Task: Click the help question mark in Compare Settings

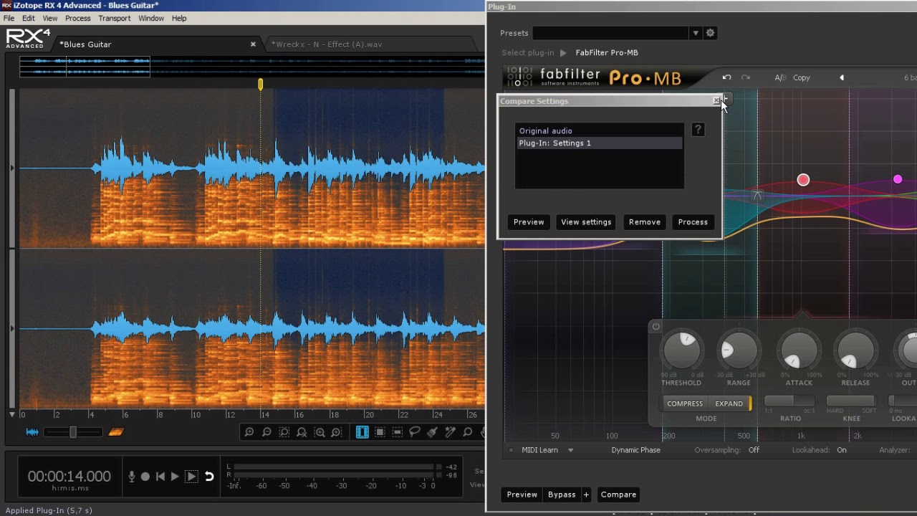Action: tap(698, 130)
